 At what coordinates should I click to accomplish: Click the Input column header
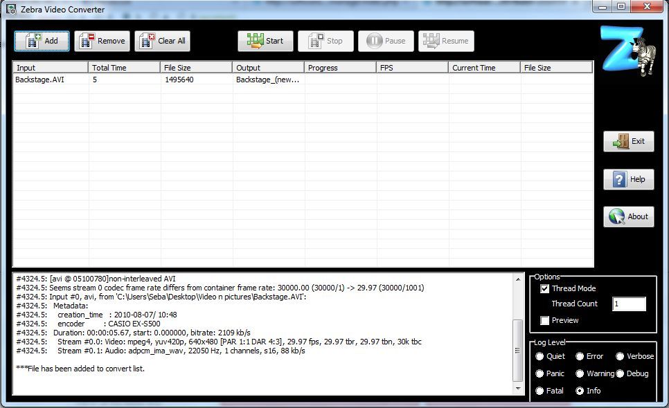coord(51,68)
